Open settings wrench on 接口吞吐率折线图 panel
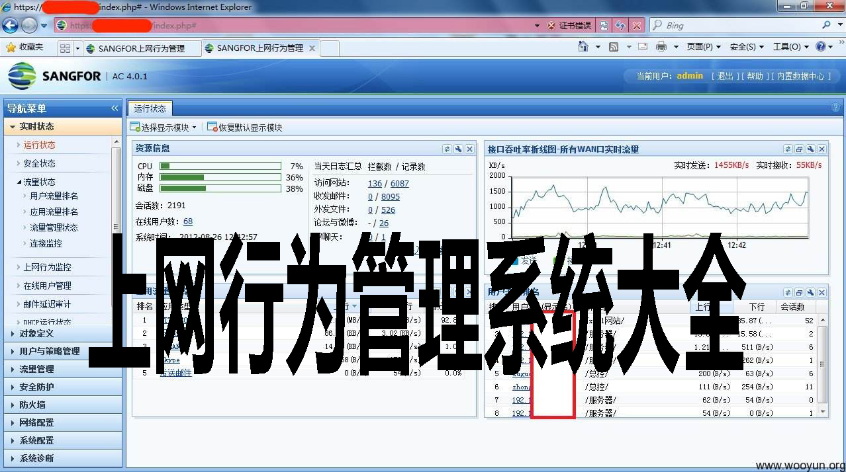The height and width of the screenshot is (472, 846). 809,149
